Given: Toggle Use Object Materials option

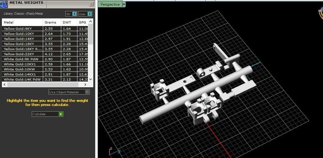Looking at the screenshot, I should [69, 92].
